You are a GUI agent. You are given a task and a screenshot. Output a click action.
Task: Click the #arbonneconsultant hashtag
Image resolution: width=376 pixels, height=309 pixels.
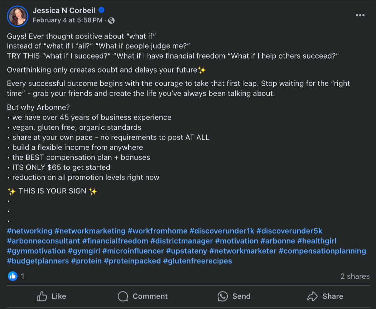[43, 241]
